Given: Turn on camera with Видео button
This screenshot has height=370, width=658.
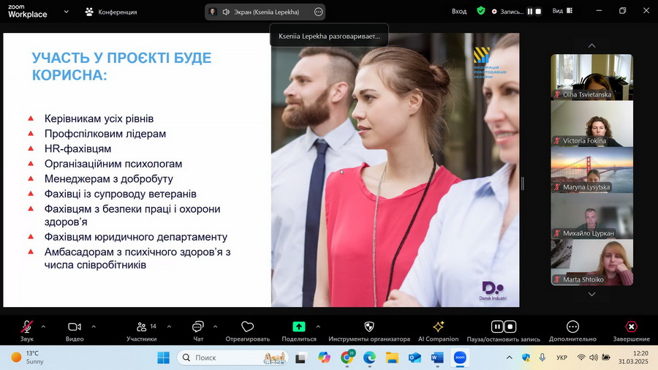Looking at the screenshot, I should 74,327.
